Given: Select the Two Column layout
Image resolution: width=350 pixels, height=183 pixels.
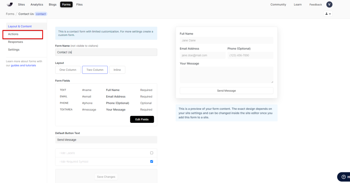Looking at the screenshot, I should [x=95, y=70].
